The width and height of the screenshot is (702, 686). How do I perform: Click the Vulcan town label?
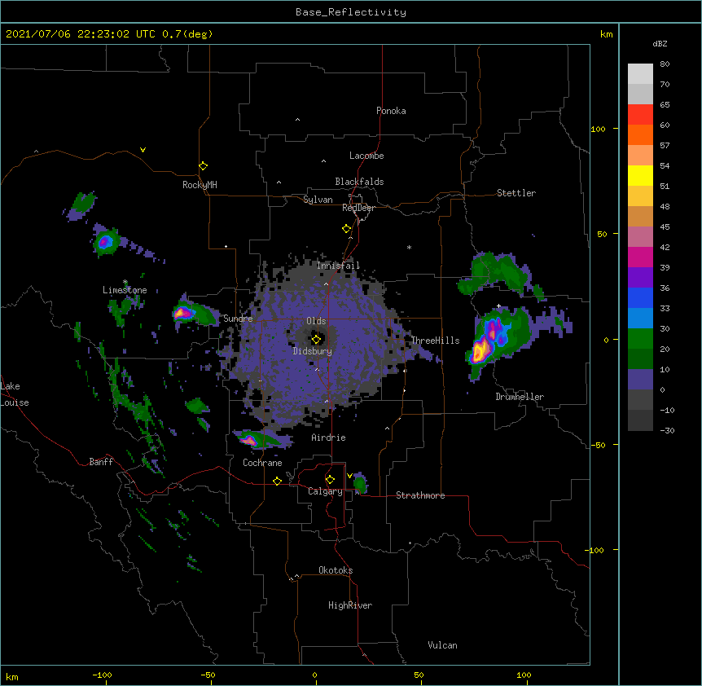(442, 645)
